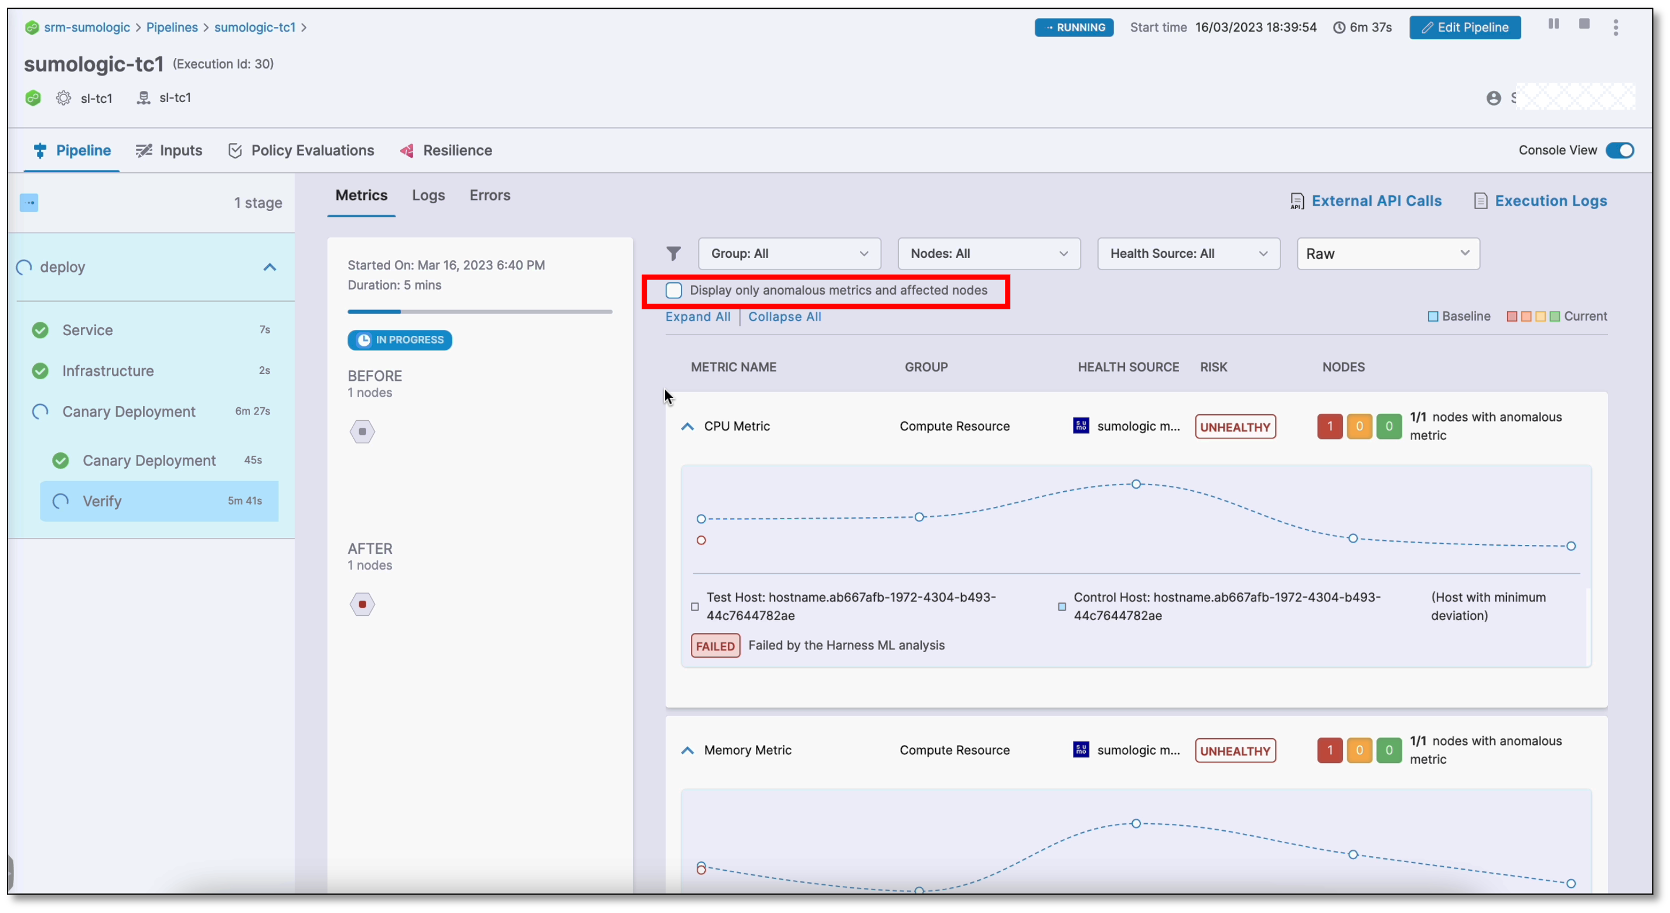Click the Edit Pipeline button
Viewport: 1670px width, 913px height.
click(x=1464, y=27)
